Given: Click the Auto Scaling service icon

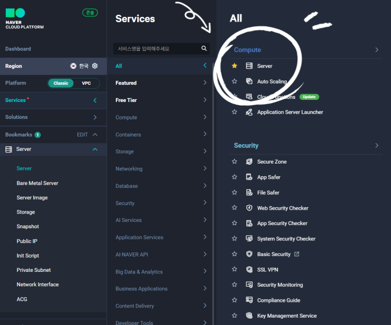Looking at the screenshot, I should [x=249, y=81].
